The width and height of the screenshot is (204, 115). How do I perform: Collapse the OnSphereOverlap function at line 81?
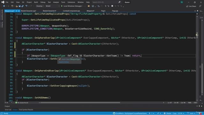(16, 38)
